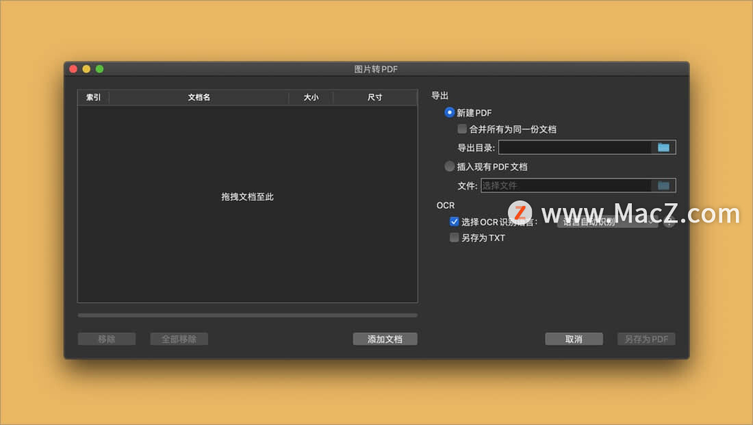Sort by 索引 column header
Viewport: 753px width, 425px height.
pos(93,97)
